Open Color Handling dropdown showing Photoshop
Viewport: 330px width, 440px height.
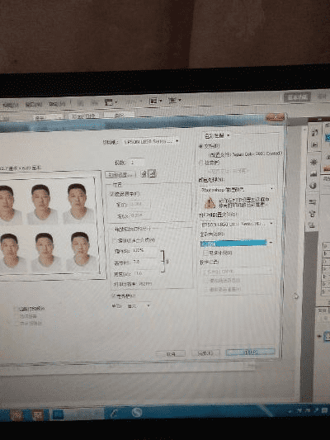237,189
